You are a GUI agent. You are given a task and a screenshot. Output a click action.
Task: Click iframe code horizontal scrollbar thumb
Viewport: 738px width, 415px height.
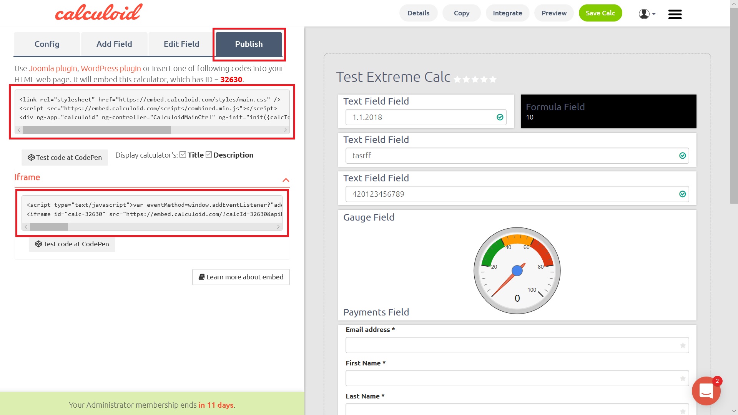point(49,227)
